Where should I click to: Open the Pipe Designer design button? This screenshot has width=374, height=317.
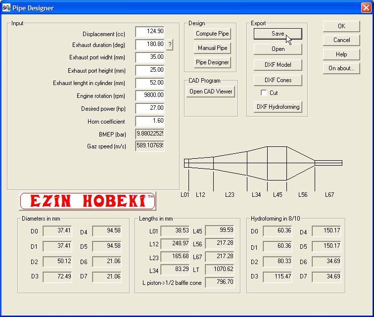212,62
